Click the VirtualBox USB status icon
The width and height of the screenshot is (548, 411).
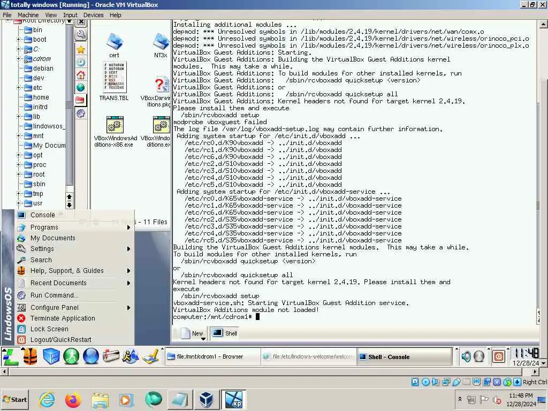point(456,382)
